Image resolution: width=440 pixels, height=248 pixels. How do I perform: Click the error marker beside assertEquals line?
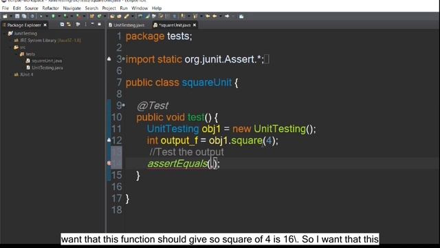pos(109,163)
